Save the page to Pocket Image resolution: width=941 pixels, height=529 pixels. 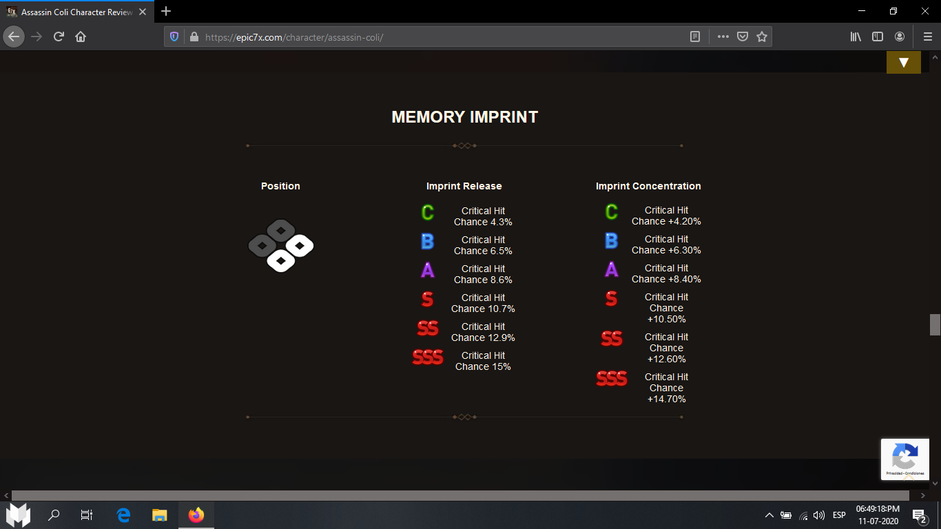tap(743, 37)
